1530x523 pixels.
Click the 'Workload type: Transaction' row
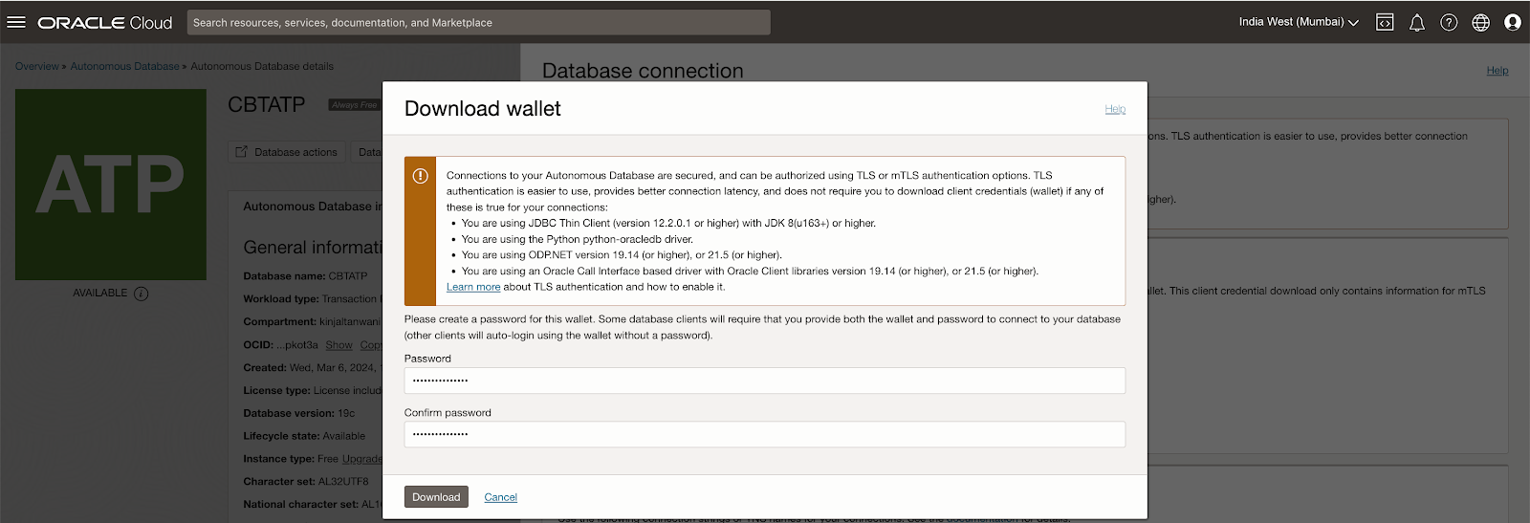[x=312, y=299]
